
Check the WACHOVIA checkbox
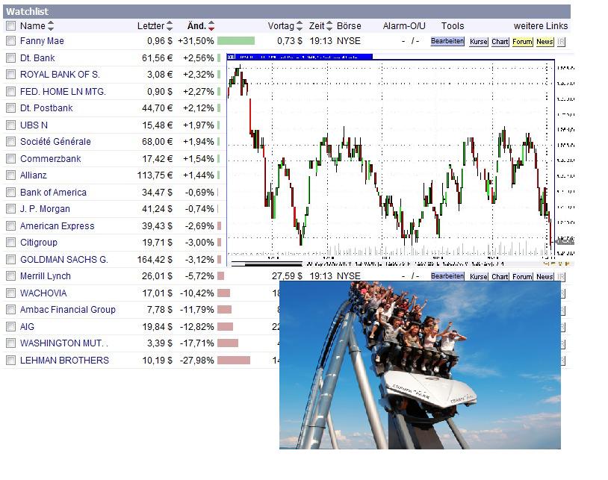coord(11,293)
